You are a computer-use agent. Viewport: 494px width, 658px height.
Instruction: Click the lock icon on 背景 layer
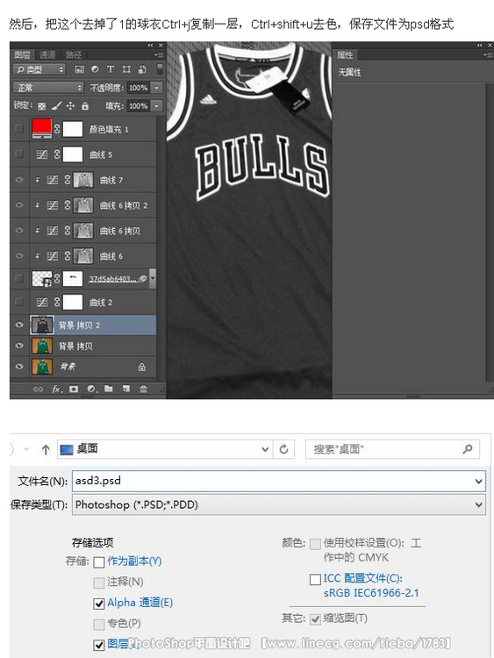coord(142,368)
